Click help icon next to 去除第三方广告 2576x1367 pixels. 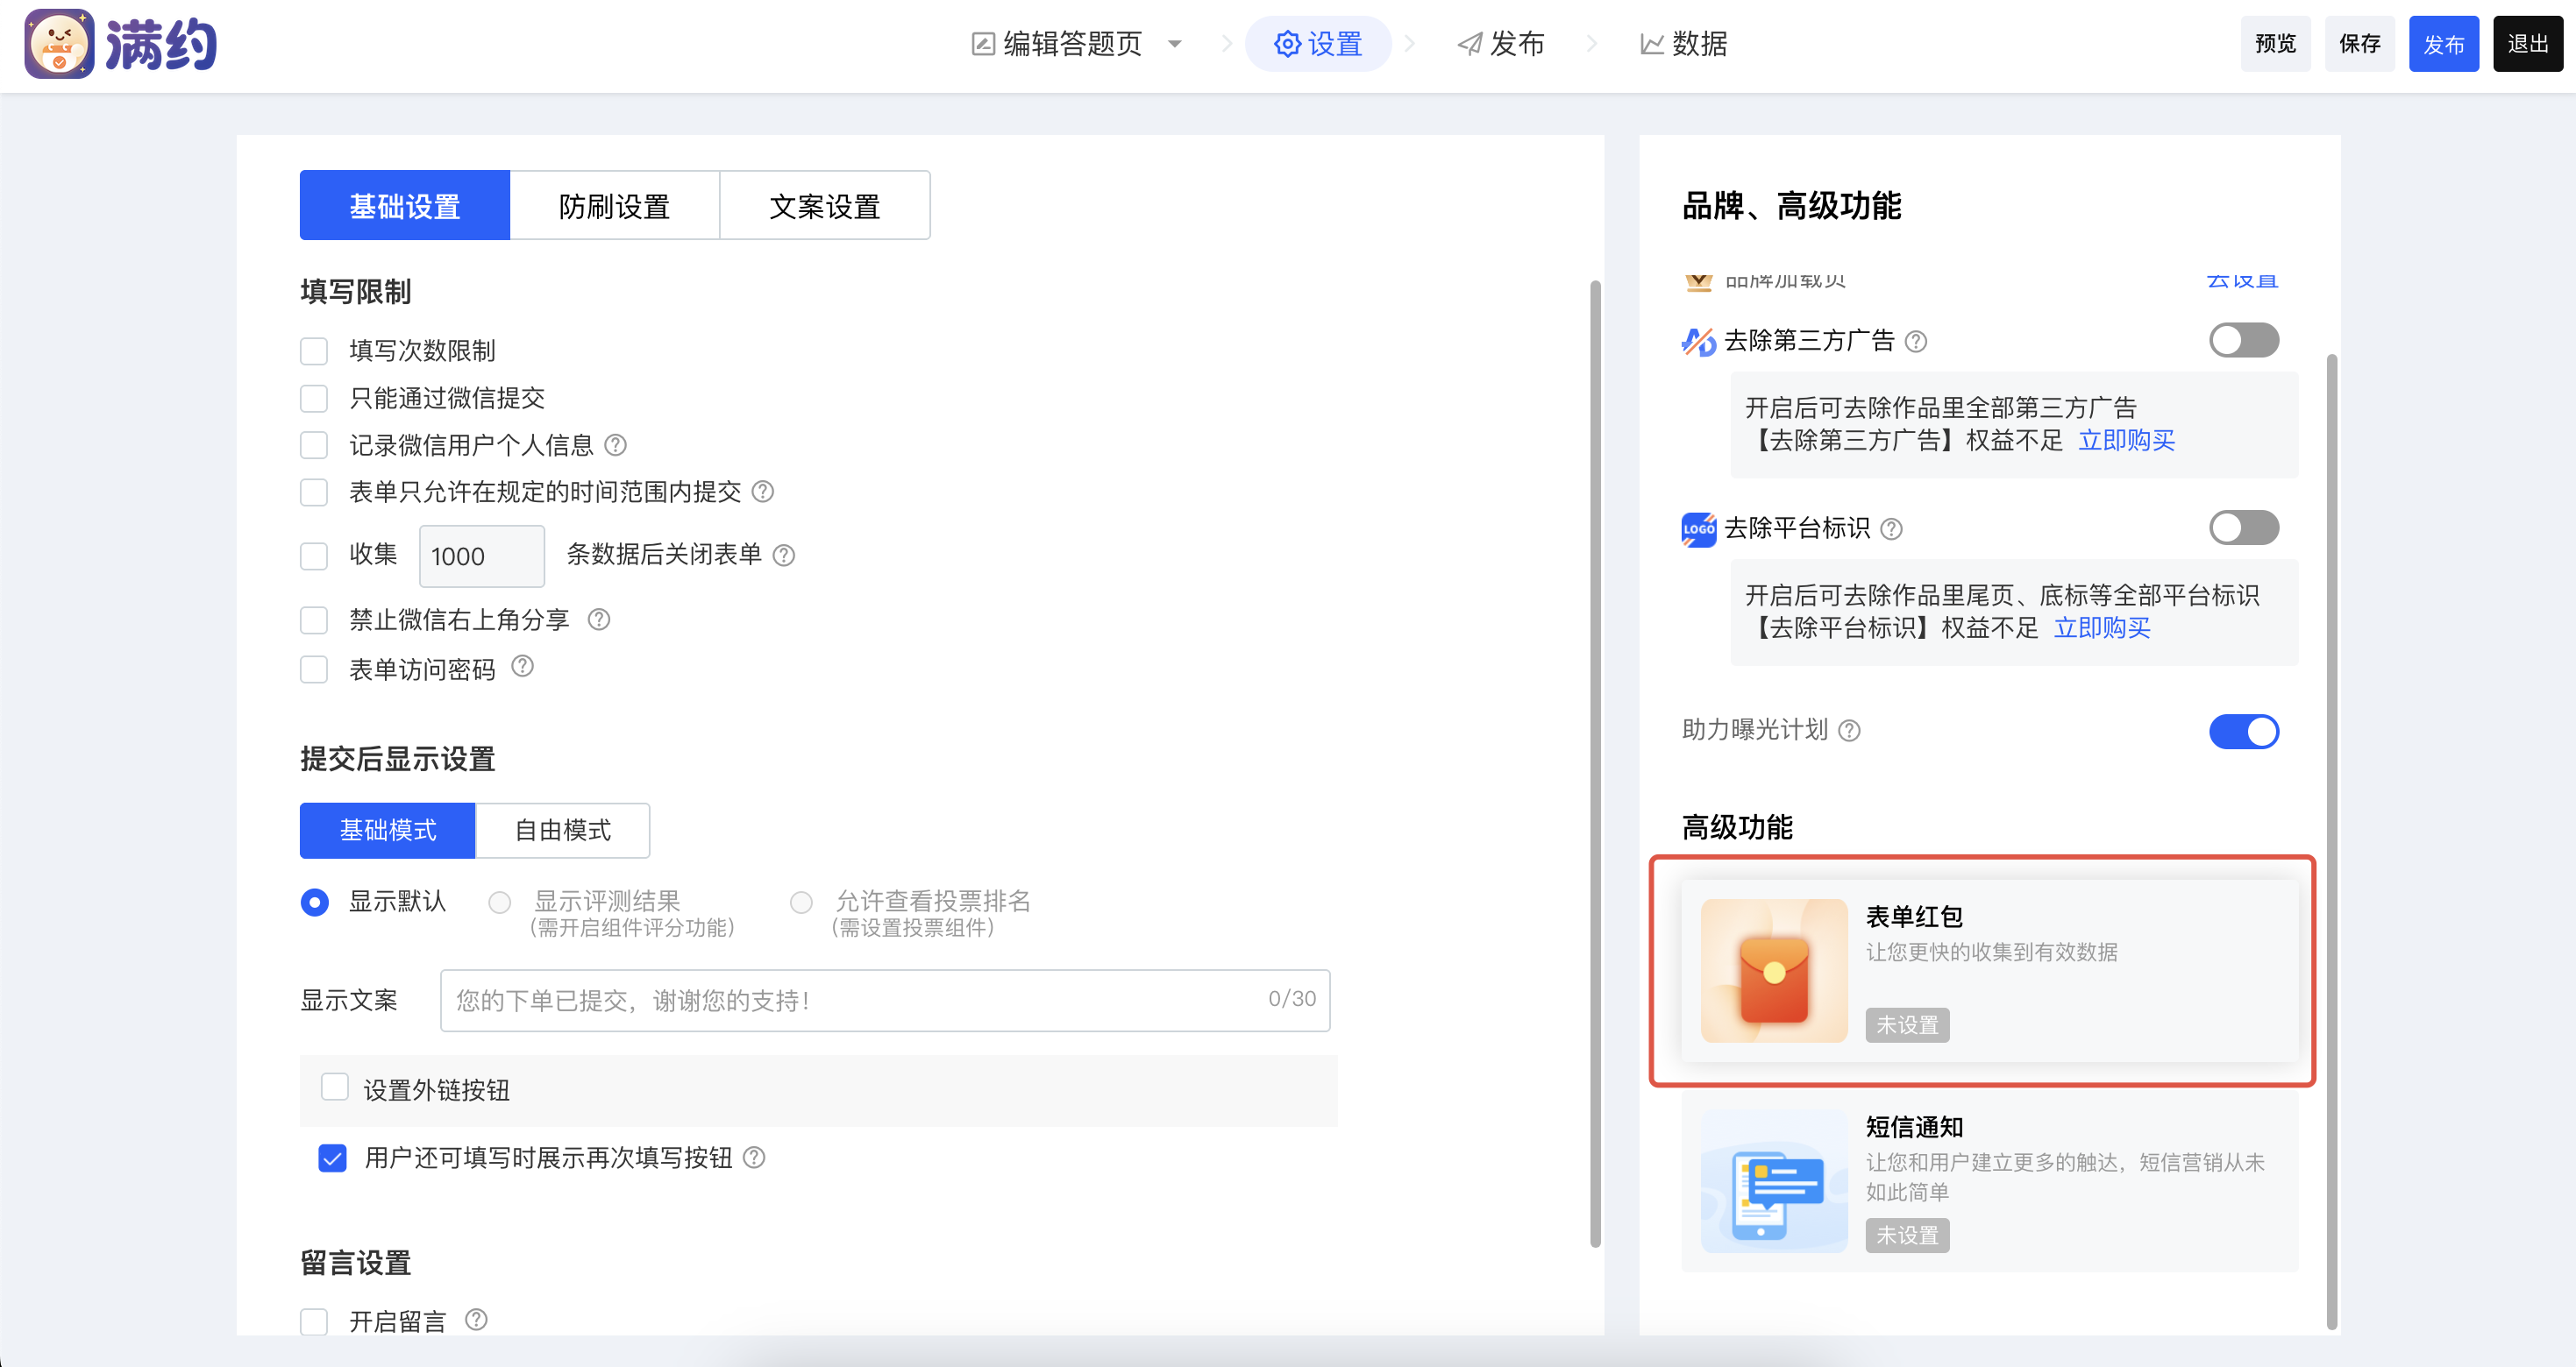1915,342
